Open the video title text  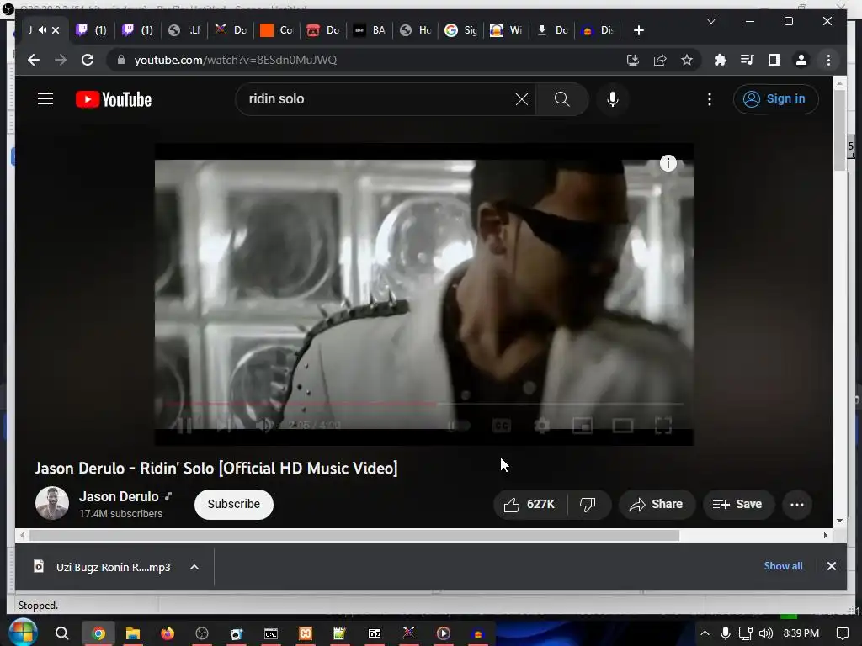click(x=216, y=468)
